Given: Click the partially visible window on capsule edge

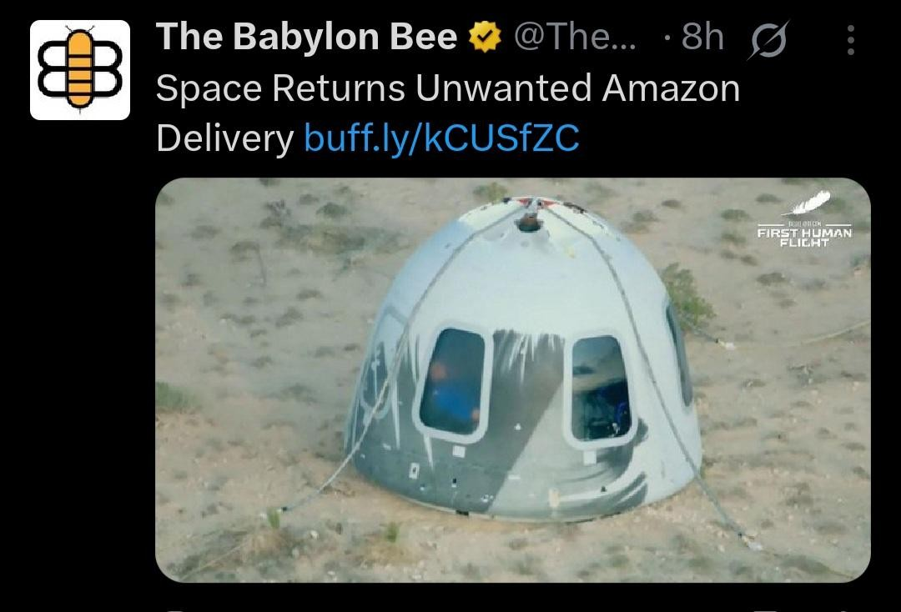Looking at the screenshot, I should [678, 353].
